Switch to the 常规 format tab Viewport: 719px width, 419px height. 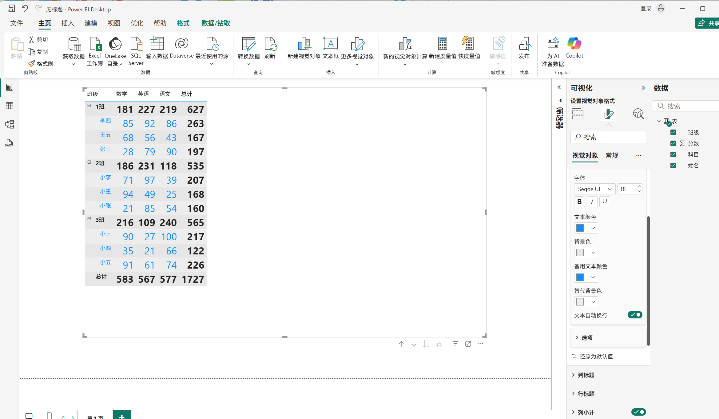pyautogui.click(x=612, y=155)
